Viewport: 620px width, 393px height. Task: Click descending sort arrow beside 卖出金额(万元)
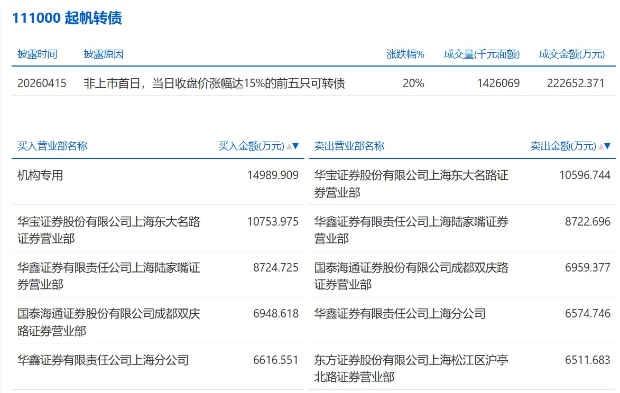click(608, 146)
